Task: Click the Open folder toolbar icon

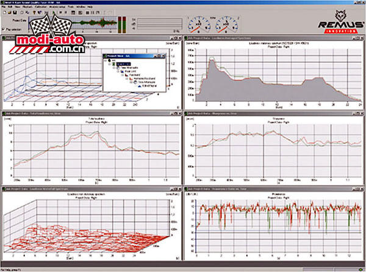Action: [10, 12]
